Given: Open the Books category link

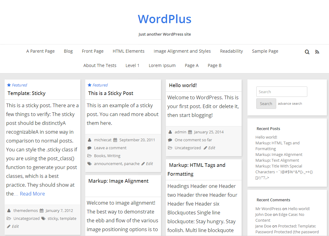Looking at the screenshot, I should [100, 156].
